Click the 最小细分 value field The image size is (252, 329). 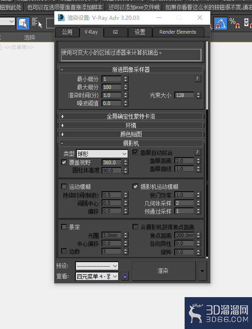pos(111,79)
